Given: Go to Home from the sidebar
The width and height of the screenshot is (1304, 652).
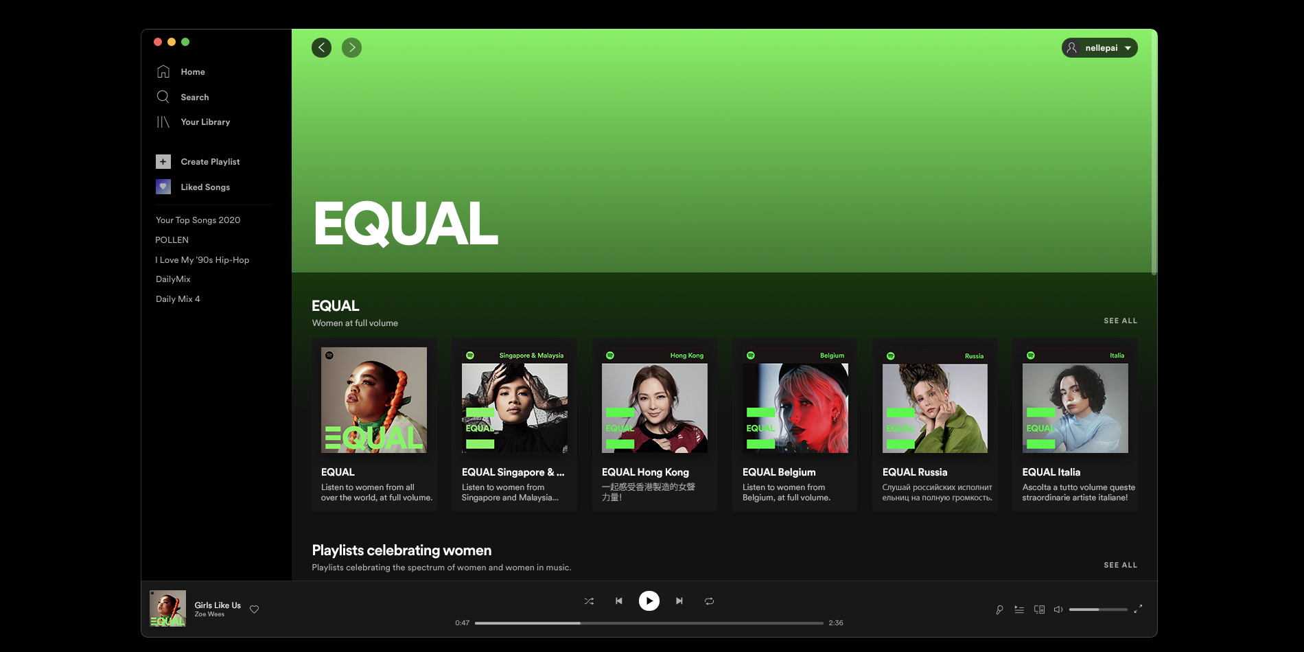Looking at the screenshot, I should tap(193, 71).
